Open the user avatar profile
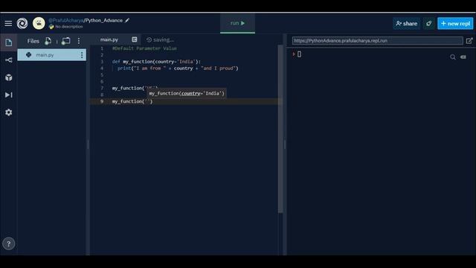 point(39,23)
